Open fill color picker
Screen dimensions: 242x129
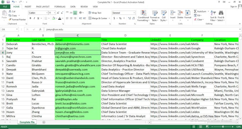tap(56, 18)
